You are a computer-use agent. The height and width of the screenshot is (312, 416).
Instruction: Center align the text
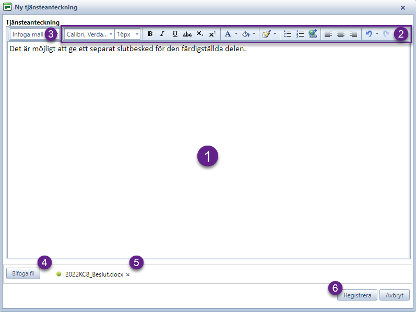[341, 34]
